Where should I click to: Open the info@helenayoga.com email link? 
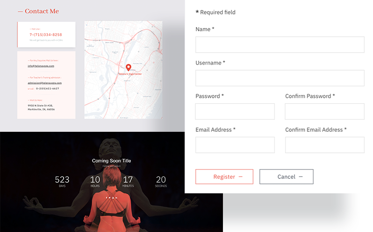click(x=41, y=66)
